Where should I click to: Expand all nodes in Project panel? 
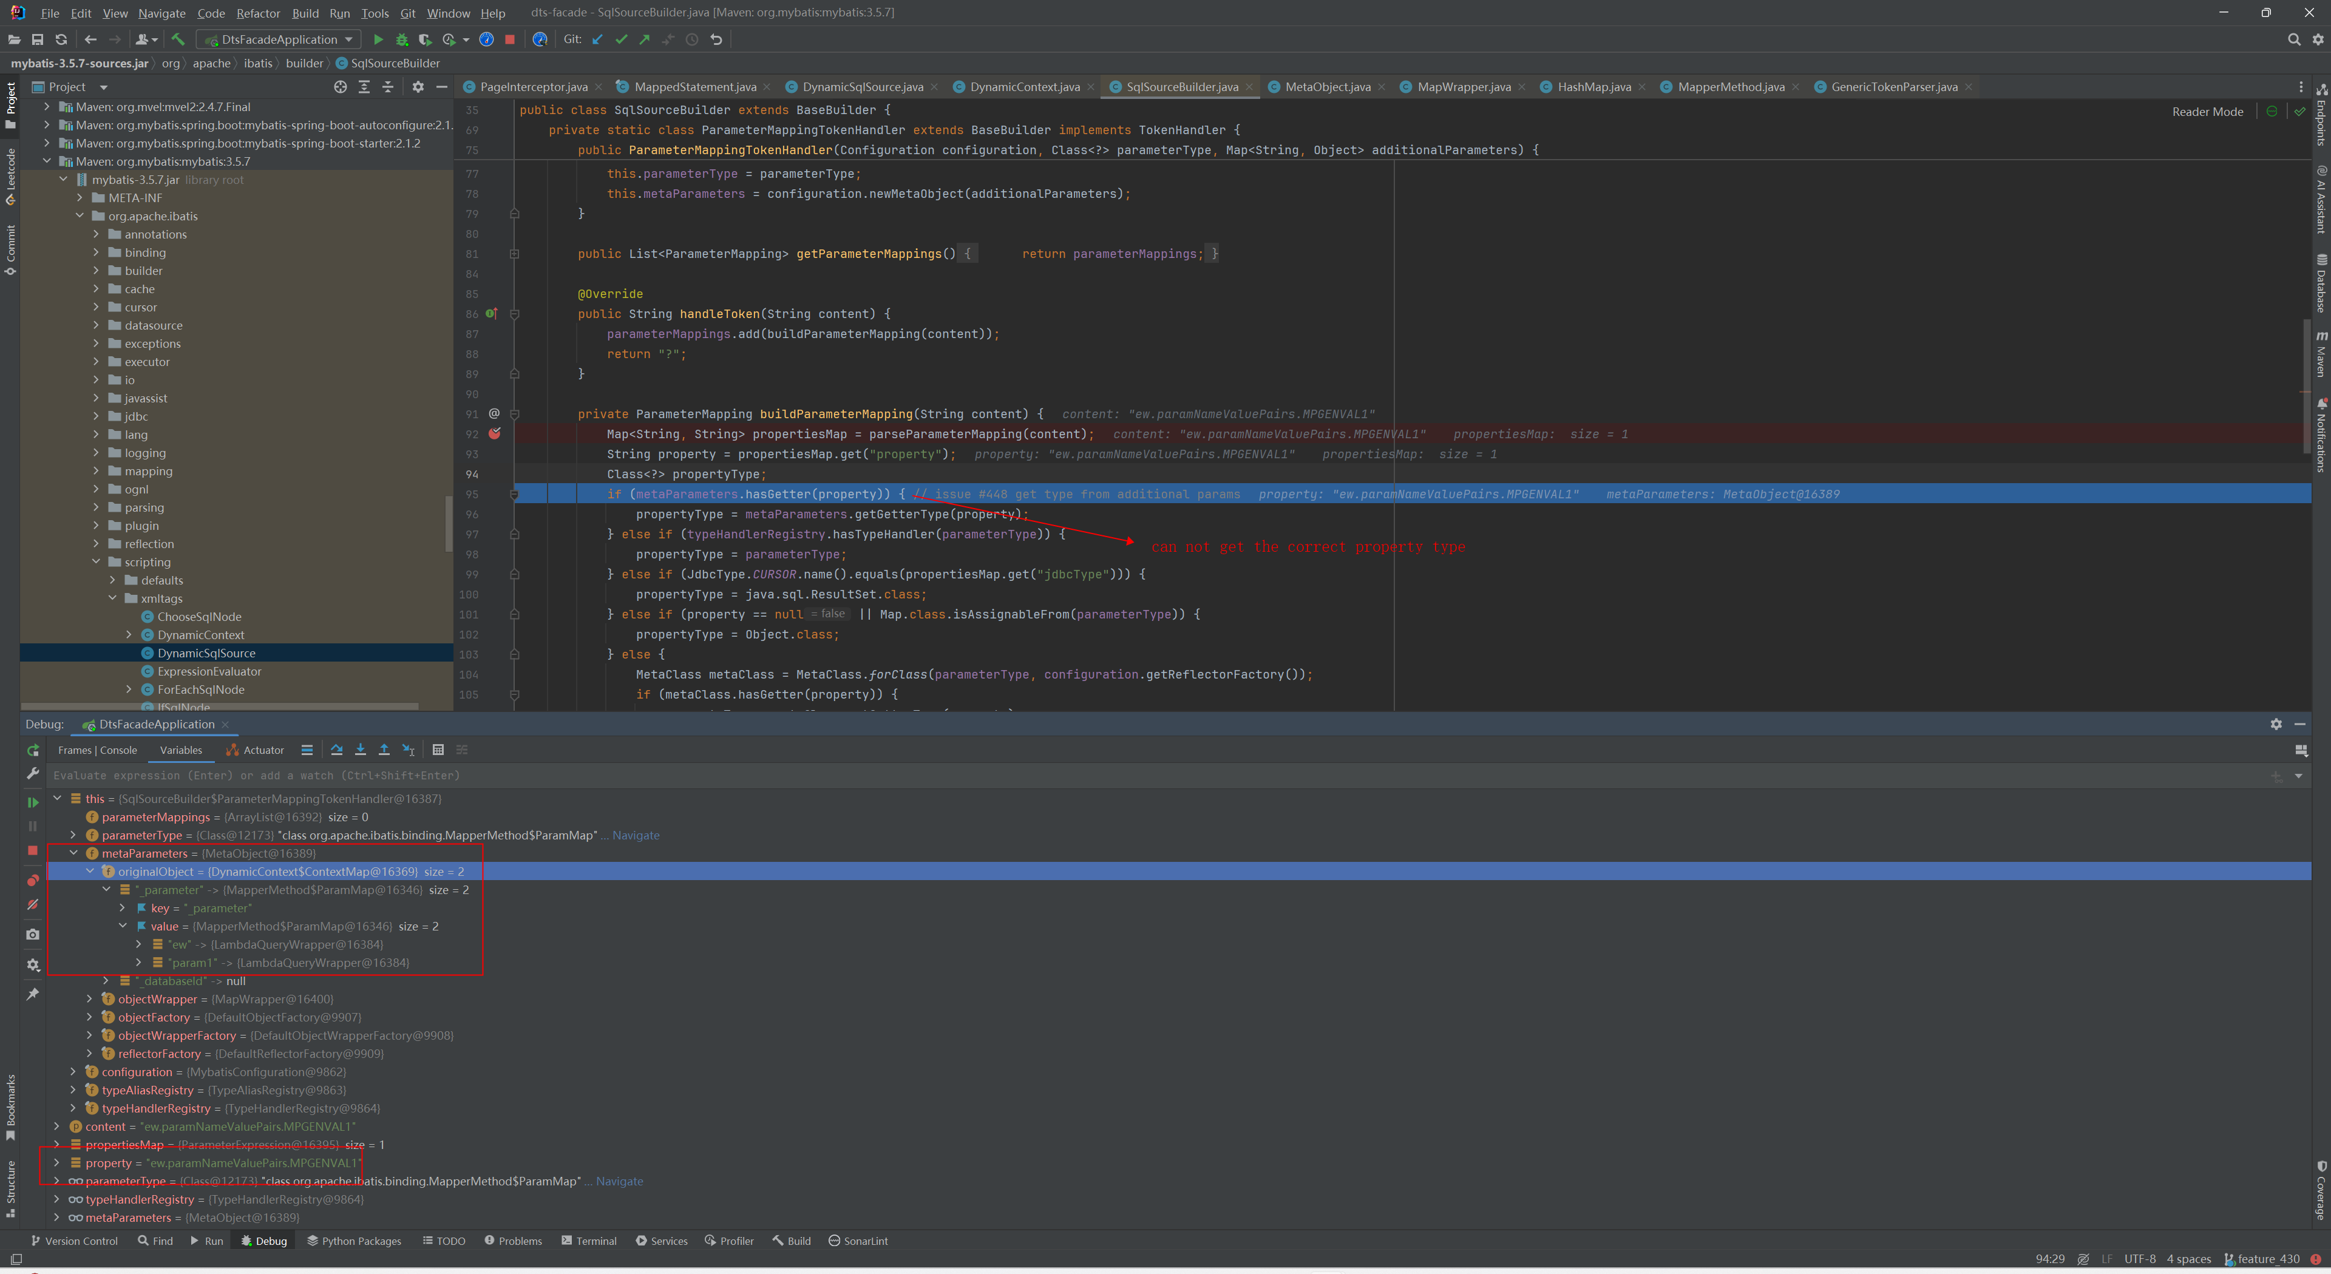click(x=364, y=87)
